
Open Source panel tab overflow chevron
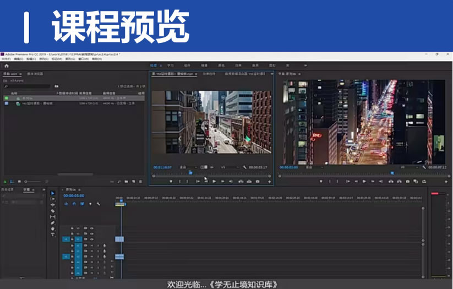point(271,74)
